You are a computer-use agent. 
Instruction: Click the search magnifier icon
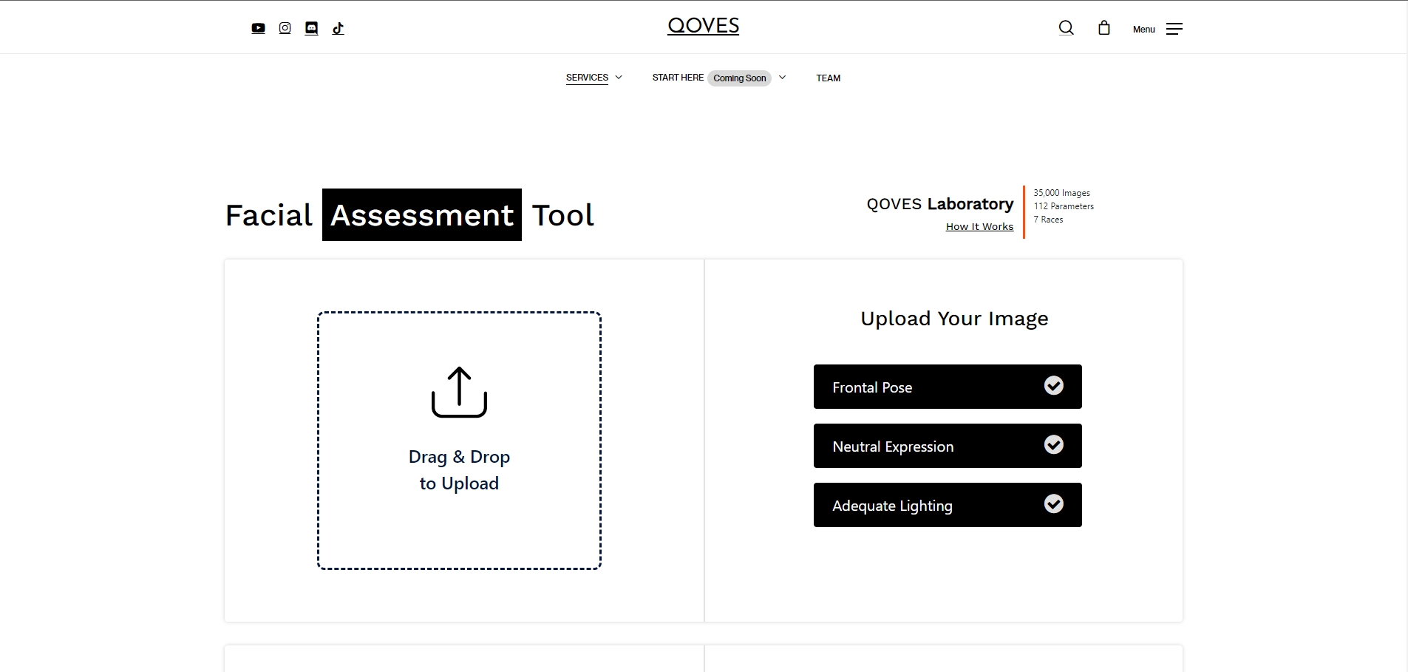click(x=1066, y=28)
